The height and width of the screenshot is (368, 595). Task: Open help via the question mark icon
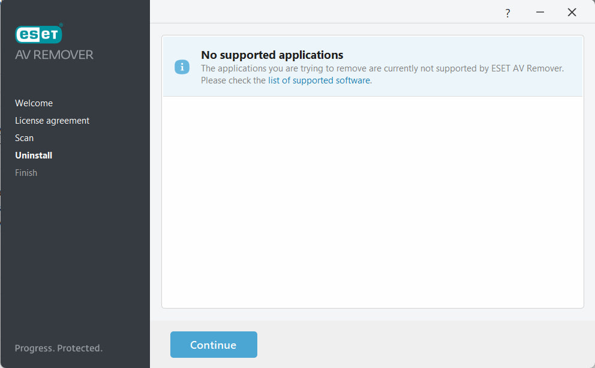507,13
